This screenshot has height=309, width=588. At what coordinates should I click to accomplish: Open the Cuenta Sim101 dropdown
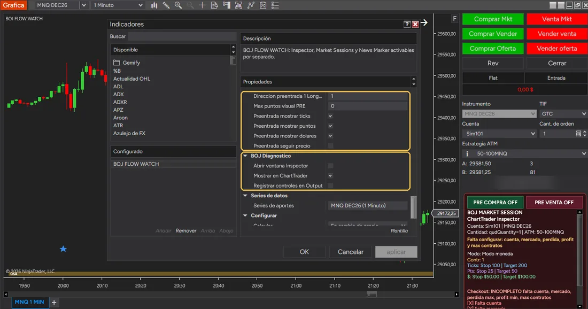click(499, 134)
